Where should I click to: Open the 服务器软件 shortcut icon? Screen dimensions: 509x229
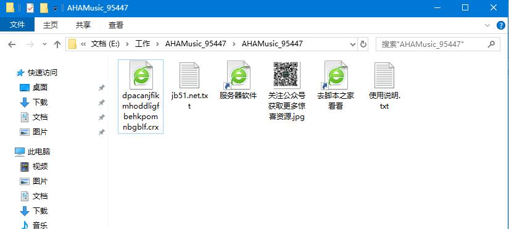[238, 75]
